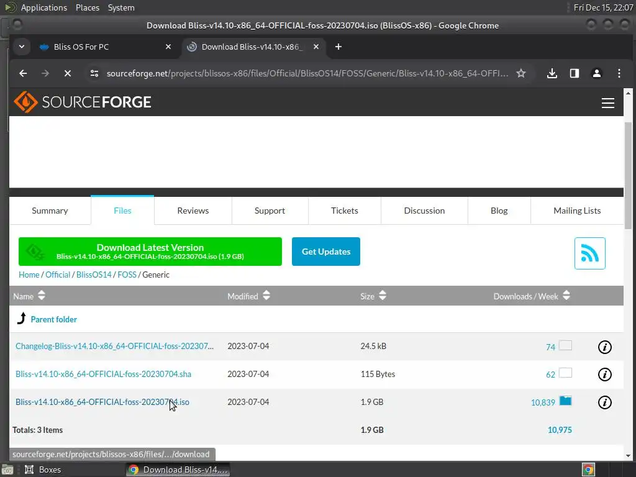
Task: Open Chrome downloads icon
Action: [552, 73]
